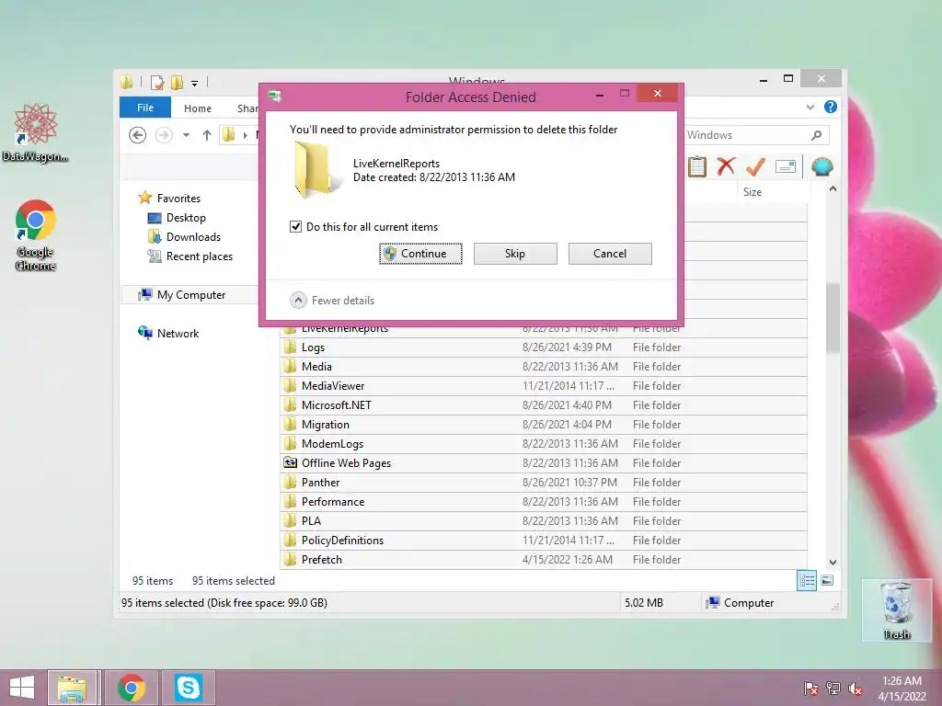Click Continue to grant administrator permission

coord(420,254)
